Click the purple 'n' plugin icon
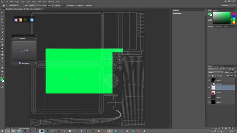 pyautogui.click(x=16, y=20)
